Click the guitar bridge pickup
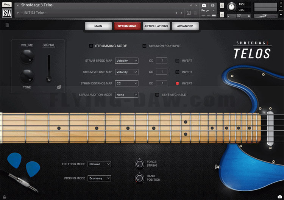The image size is (284, 200). pos(270,128)
